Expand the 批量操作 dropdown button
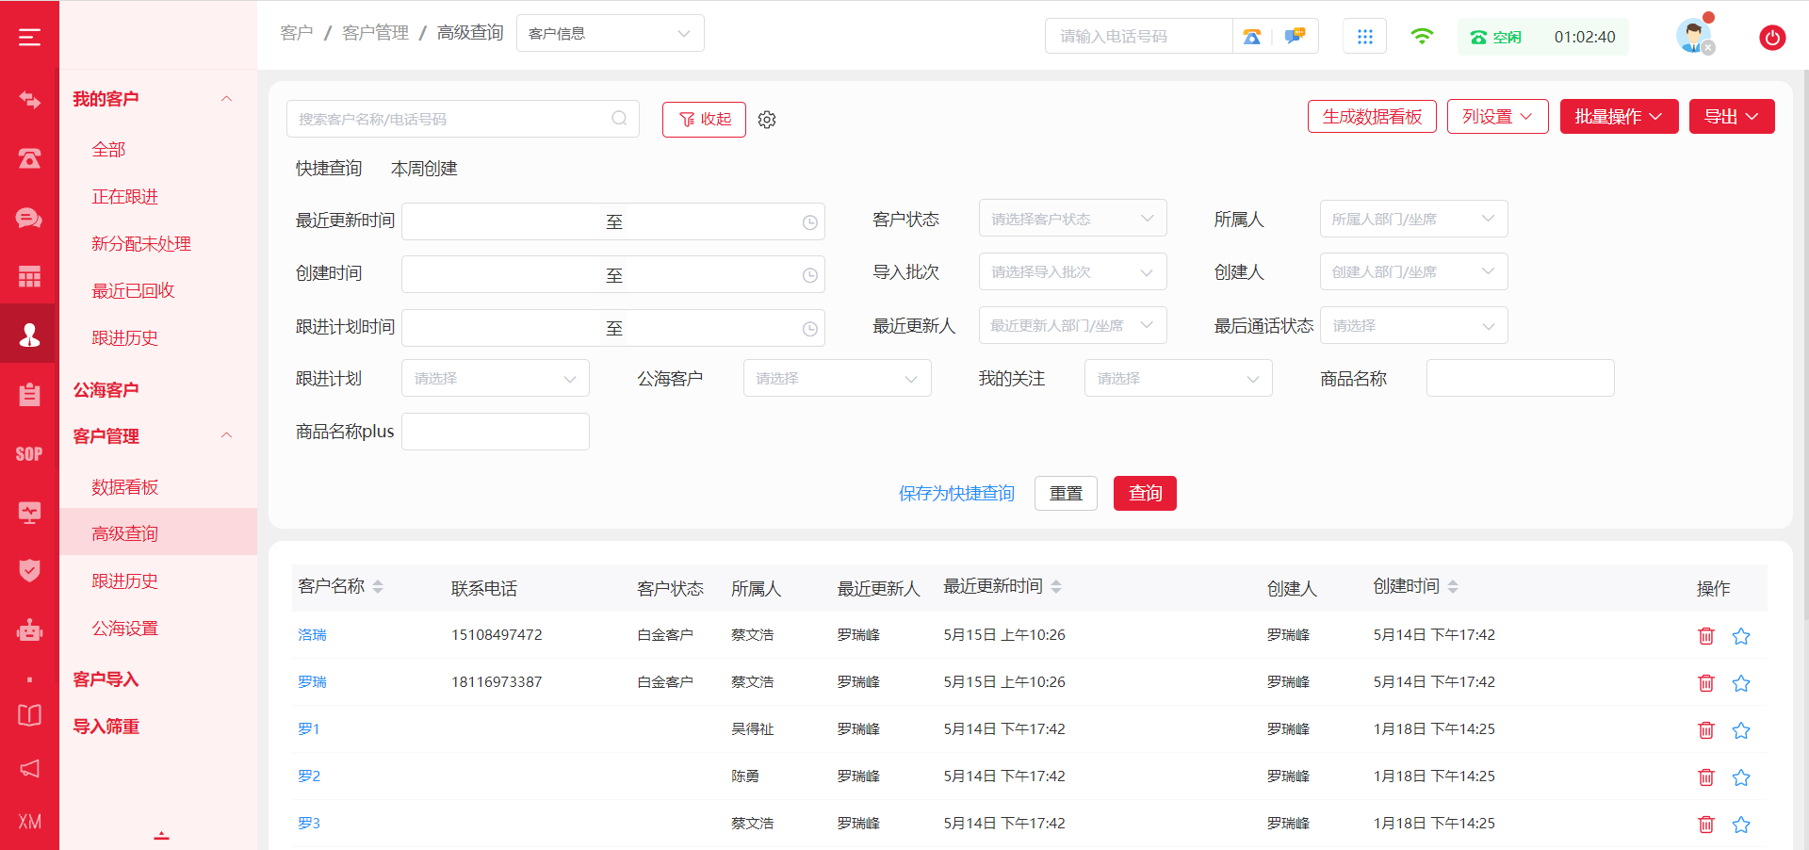Image resolution: width=1809 pixels, height=850 pixels. click(x=1618, y=117)
